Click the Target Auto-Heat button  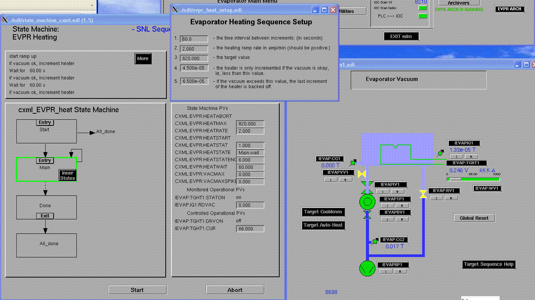tap(323, 225)
